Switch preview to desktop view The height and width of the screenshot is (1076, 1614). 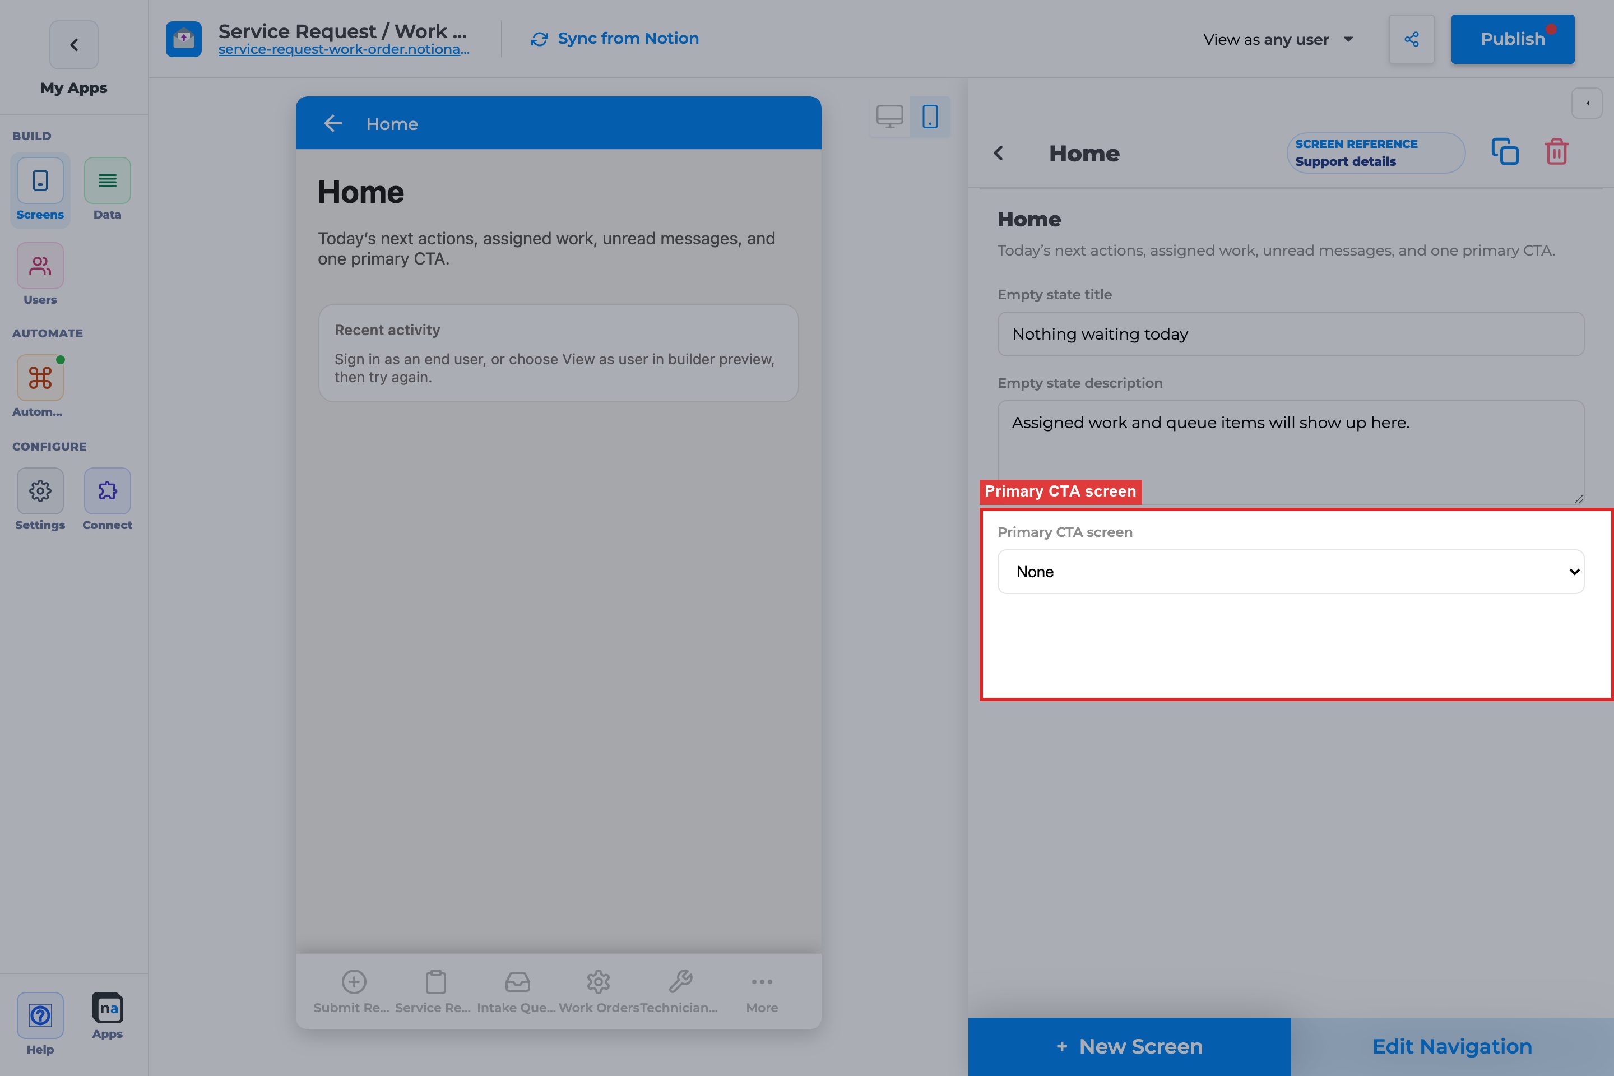click(889, 117)
